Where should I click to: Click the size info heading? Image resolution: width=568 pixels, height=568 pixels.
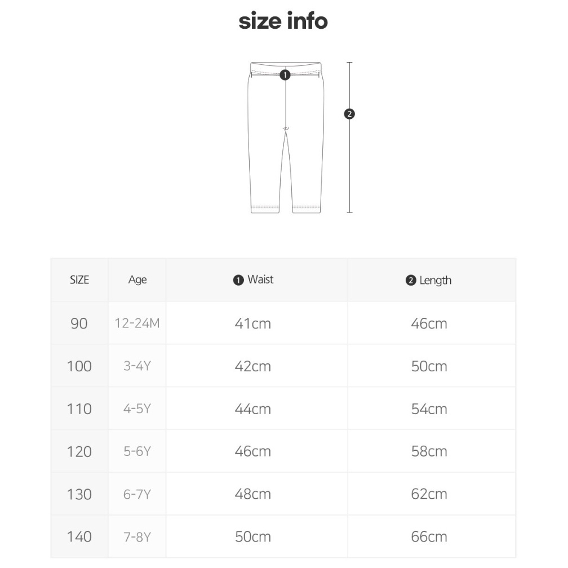[283, 21]
